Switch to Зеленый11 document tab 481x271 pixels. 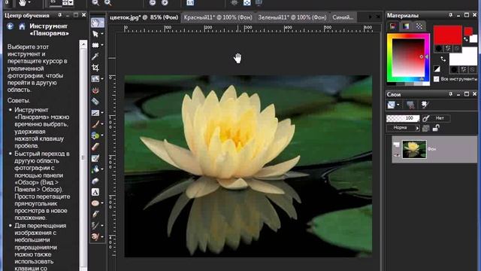pos(292,17)
